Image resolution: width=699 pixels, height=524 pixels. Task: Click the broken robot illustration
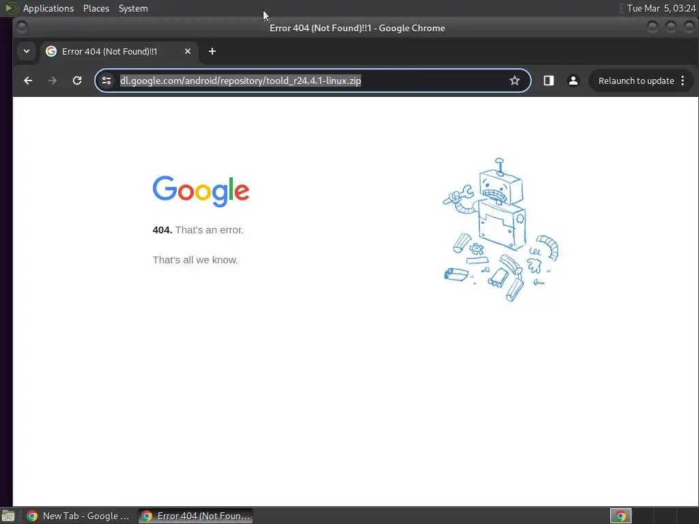click(500, 230)
